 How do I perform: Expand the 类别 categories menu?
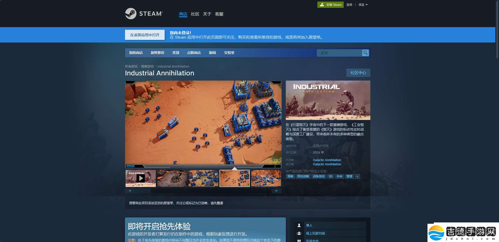coord(176,53)
